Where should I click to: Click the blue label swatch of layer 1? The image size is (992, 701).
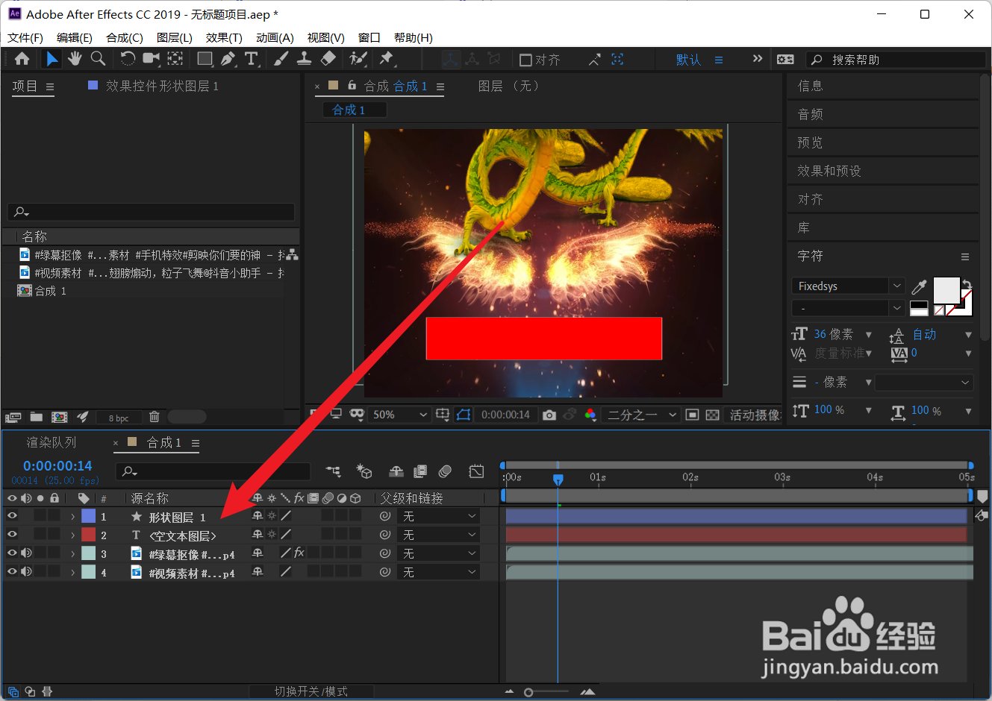(88, 515)
